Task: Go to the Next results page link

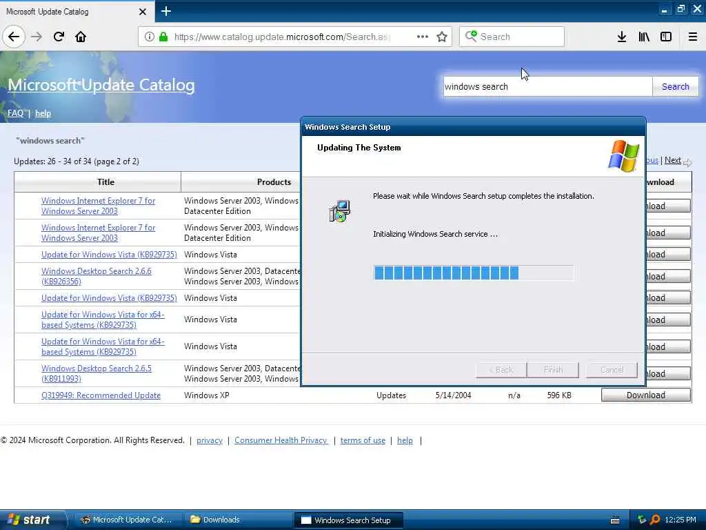Action: [x=673, y=160]
